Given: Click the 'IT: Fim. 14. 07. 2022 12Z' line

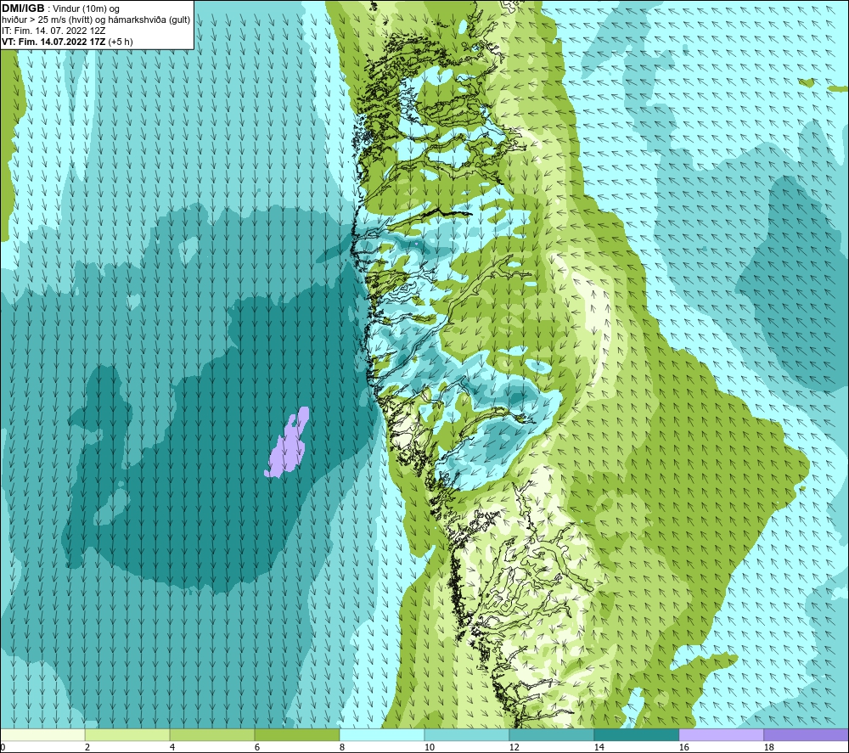Looking at the screenshot, I should coord(53,31).
